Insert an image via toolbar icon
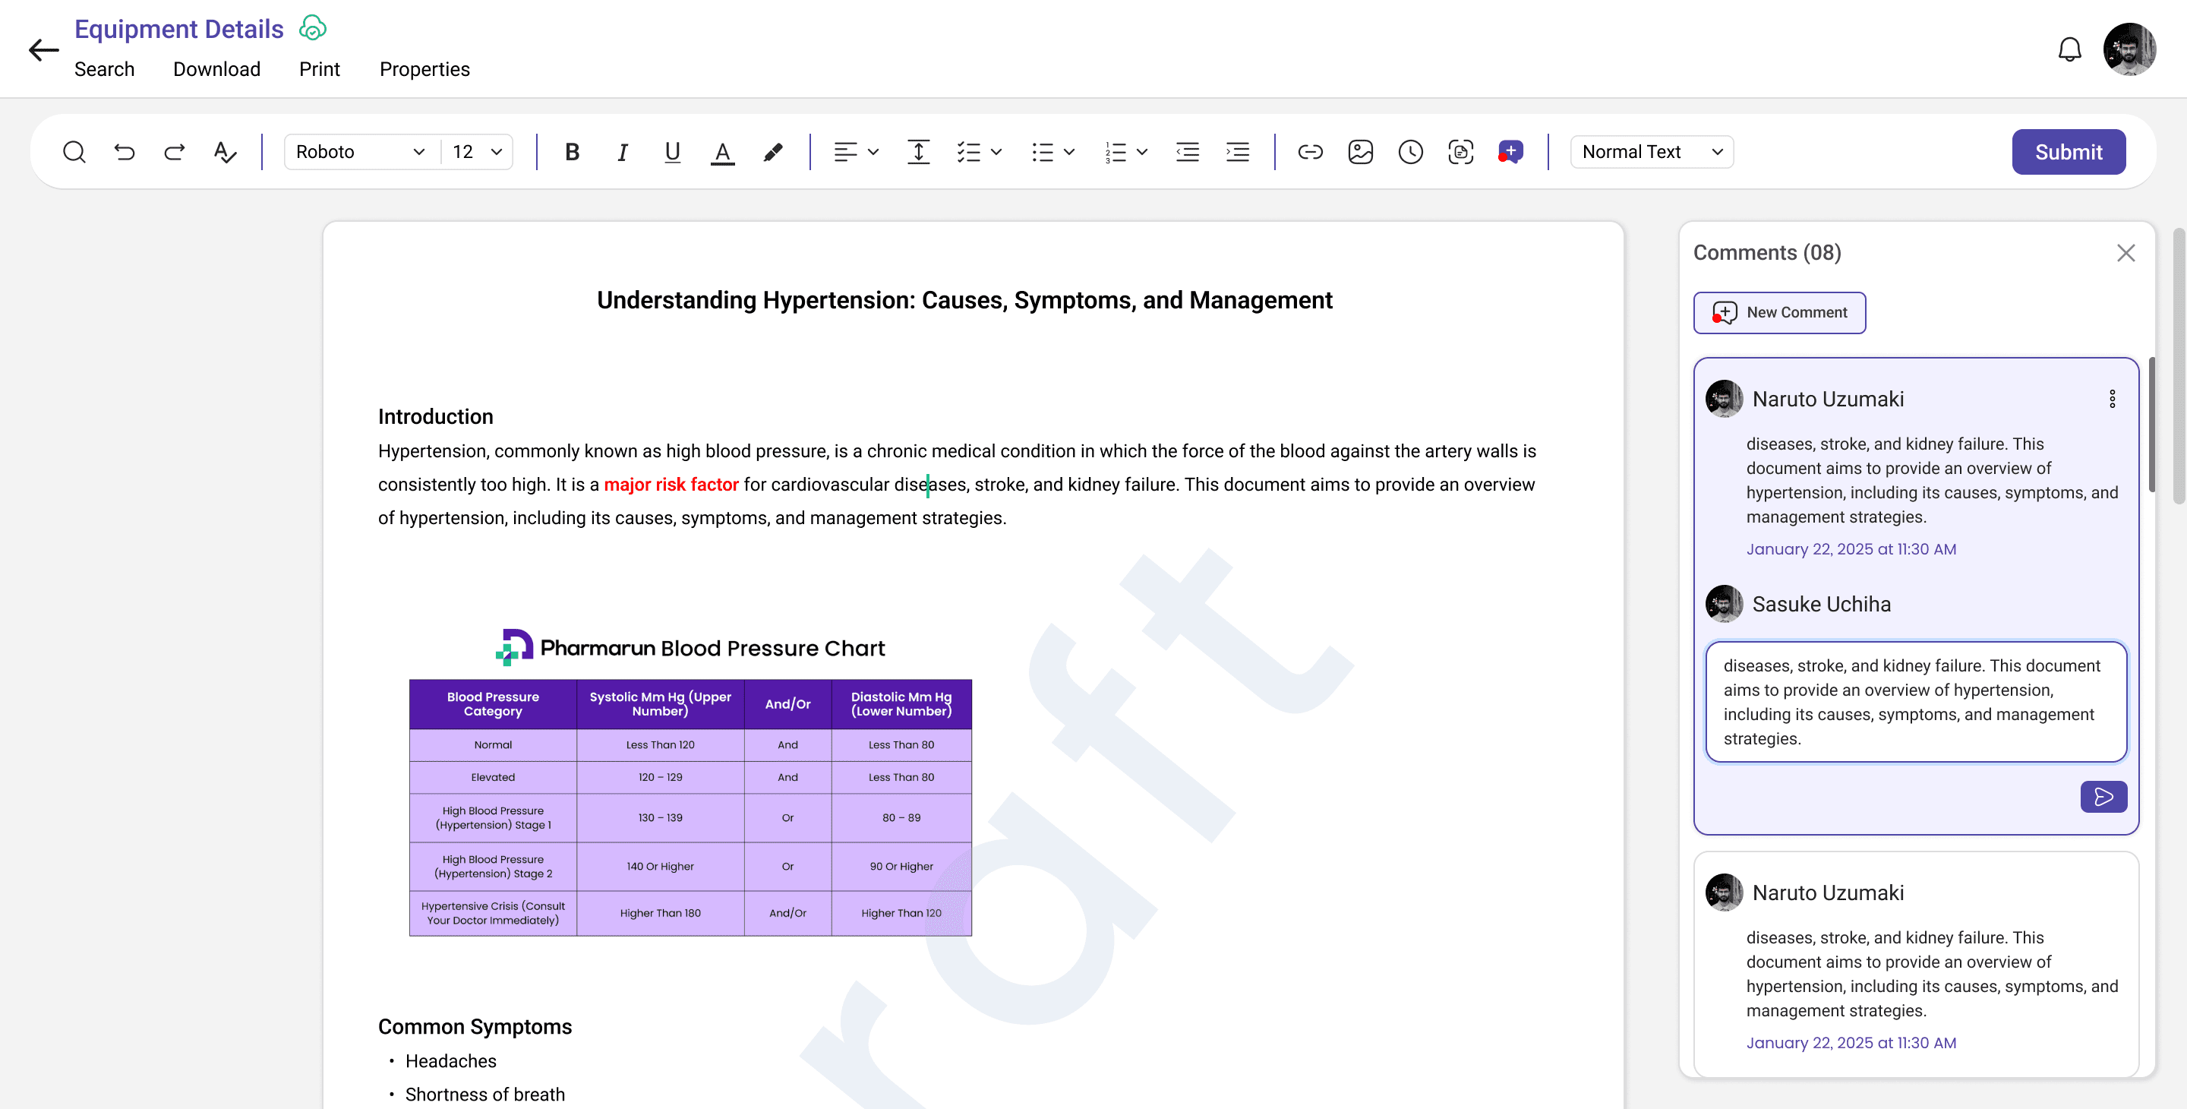Screen dimensions: 2187x1109 (1360, 152)
